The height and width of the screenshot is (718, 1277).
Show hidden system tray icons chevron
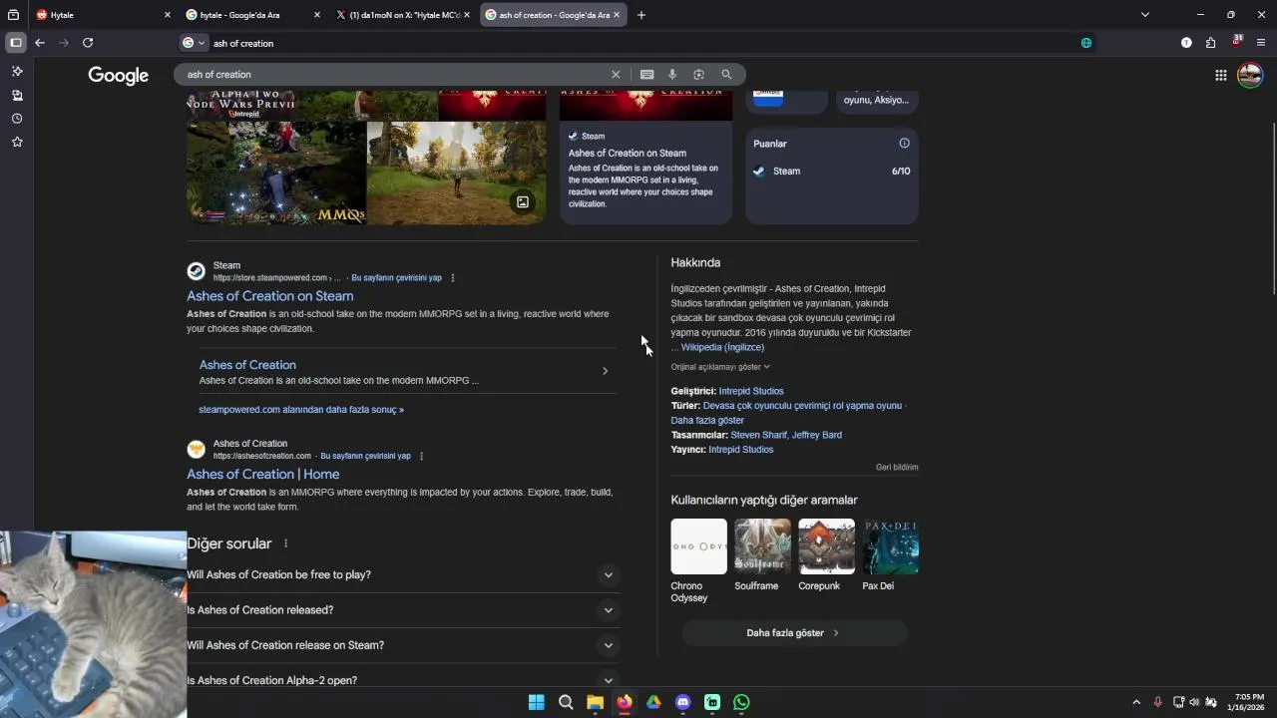tap(1135, 702)
